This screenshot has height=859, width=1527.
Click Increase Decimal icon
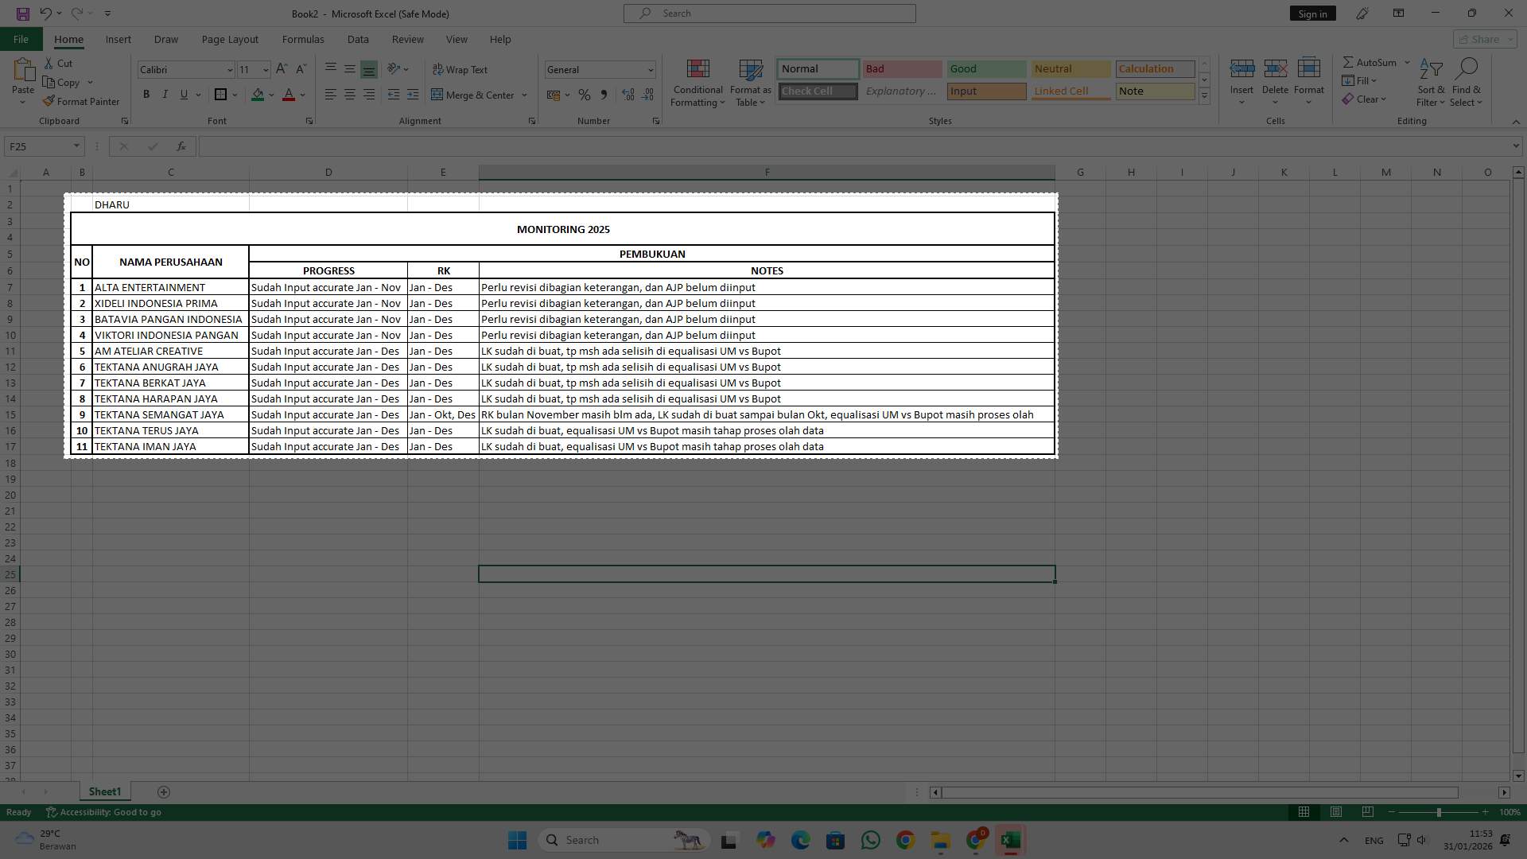(628, 95)
